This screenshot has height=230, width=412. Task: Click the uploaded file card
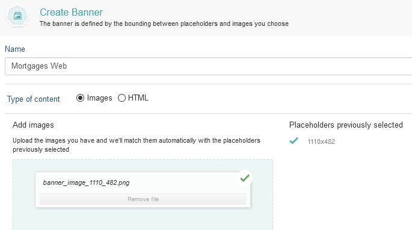coord(143,190)
